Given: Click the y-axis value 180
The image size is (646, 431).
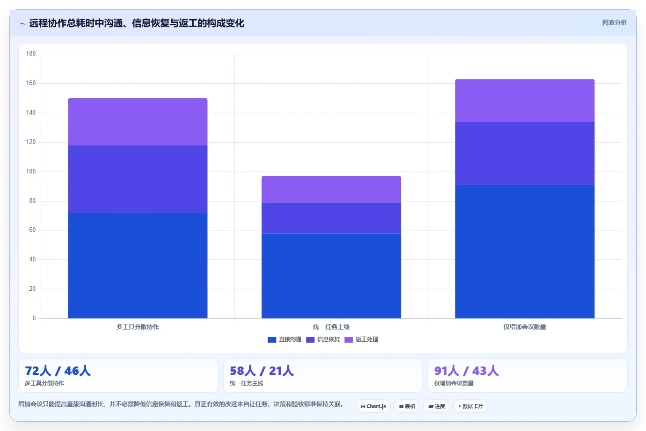Looking at the screenshot, I should coord(31,54).
